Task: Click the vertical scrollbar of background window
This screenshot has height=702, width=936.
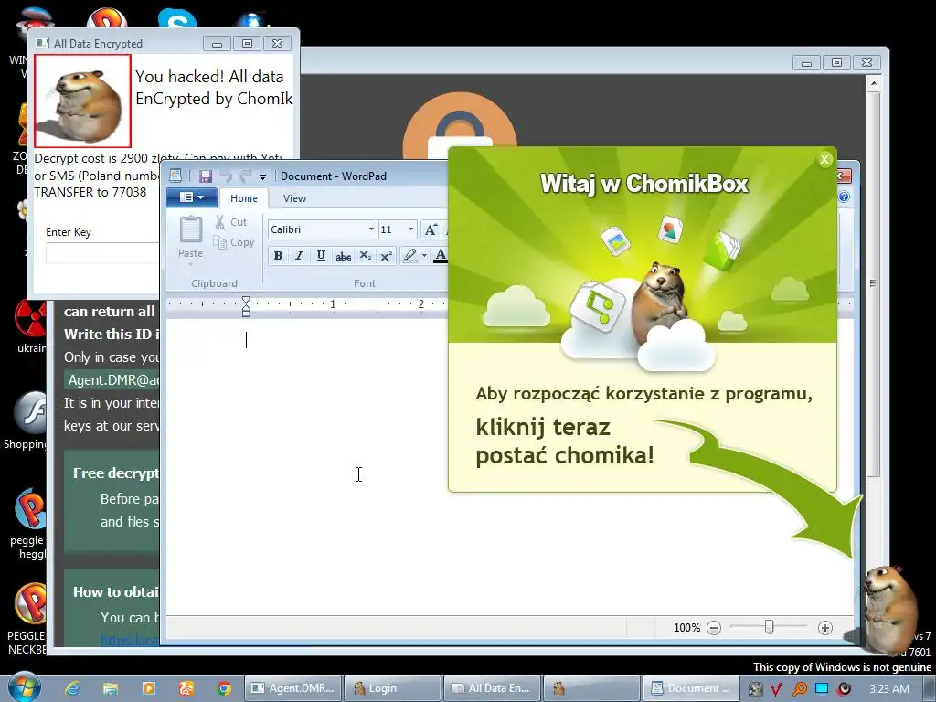Action: [873, 283]
